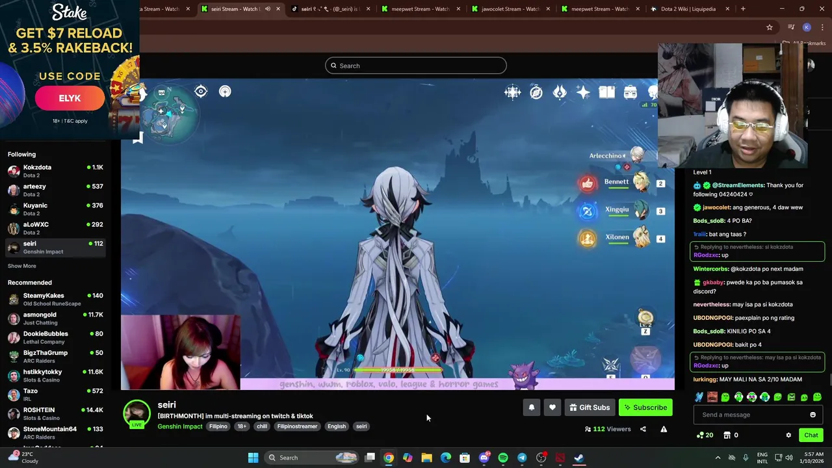This screenshot has height=468, width=832.
Task: Toggle stream notification bell
Action: (531, 408)
